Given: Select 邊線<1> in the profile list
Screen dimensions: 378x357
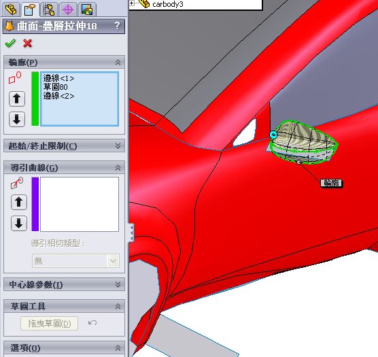Looking at the screenshot, I should point(58,78).
